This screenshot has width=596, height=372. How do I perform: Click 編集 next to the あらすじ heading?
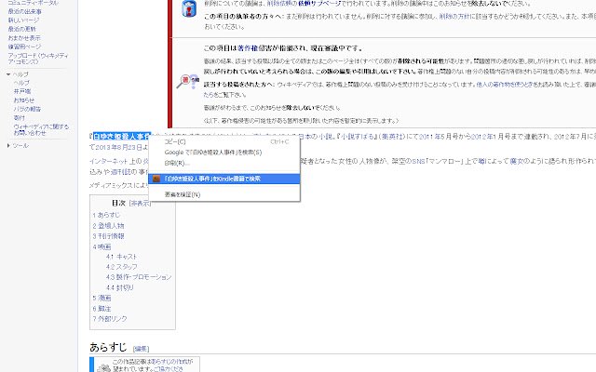tap(141, 349)
